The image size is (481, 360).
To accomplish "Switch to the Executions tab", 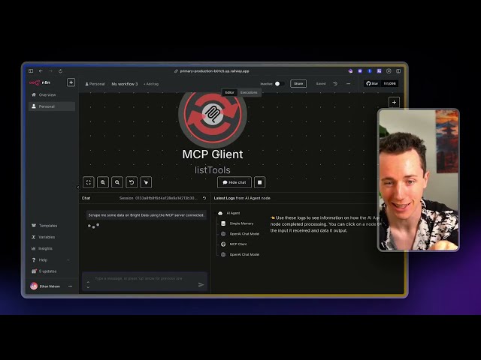I will click(x=249, y=92).
